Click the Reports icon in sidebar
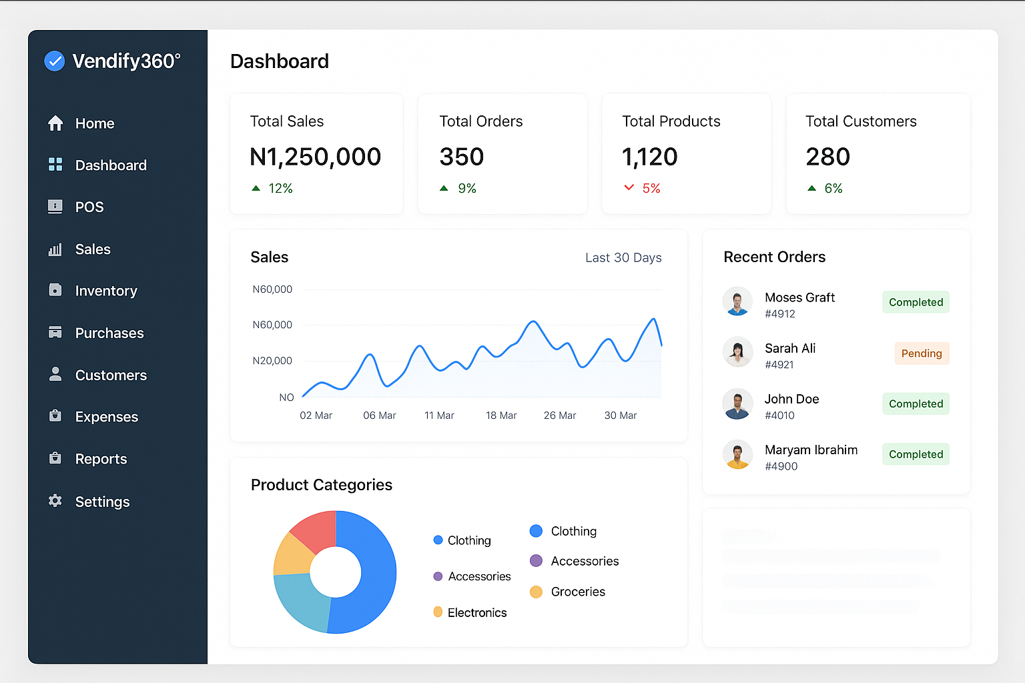The width and height of the screenshot is (1025, 683). [55, 459]
